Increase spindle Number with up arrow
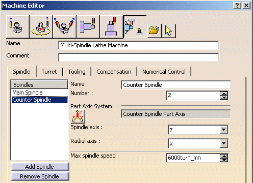Viewport: 253px width, 183px height. coord(224,94)
